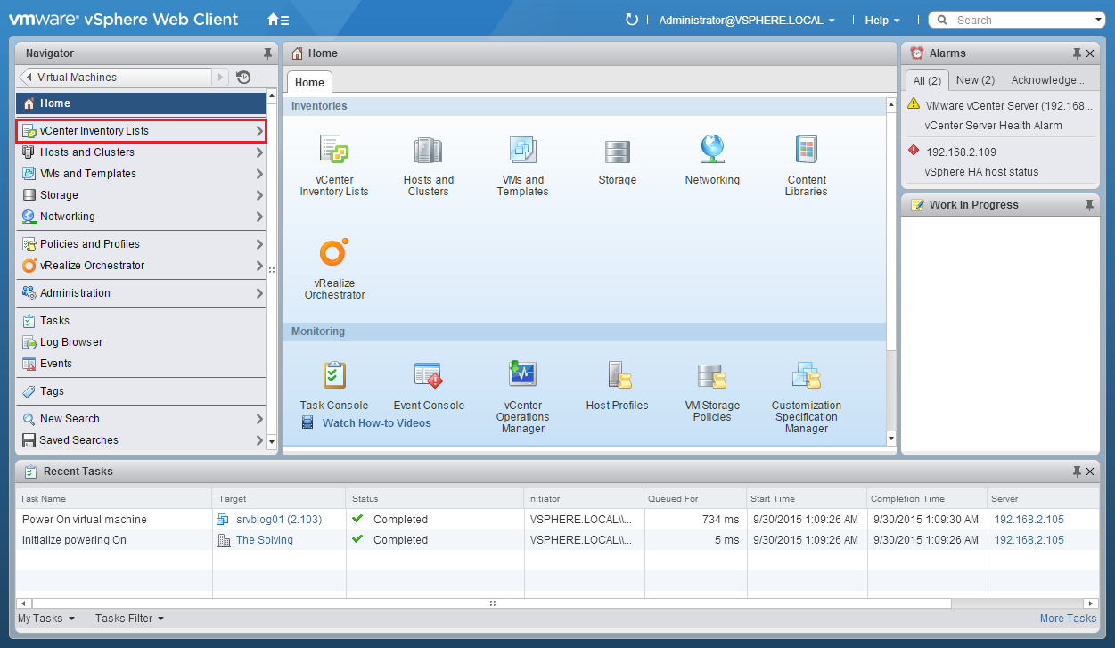Click the red critical alarm icon for 192.168.2.109

coord(914,151)
